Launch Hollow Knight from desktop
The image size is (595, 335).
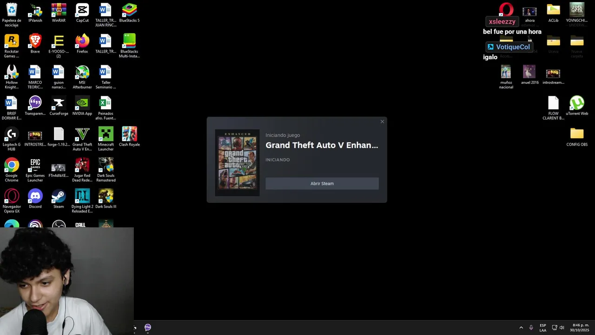12,77
